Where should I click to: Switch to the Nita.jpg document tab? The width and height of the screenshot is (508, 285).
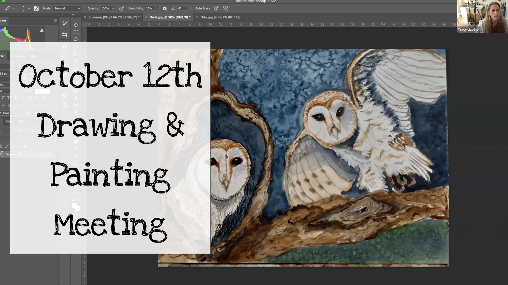[220, 17]
